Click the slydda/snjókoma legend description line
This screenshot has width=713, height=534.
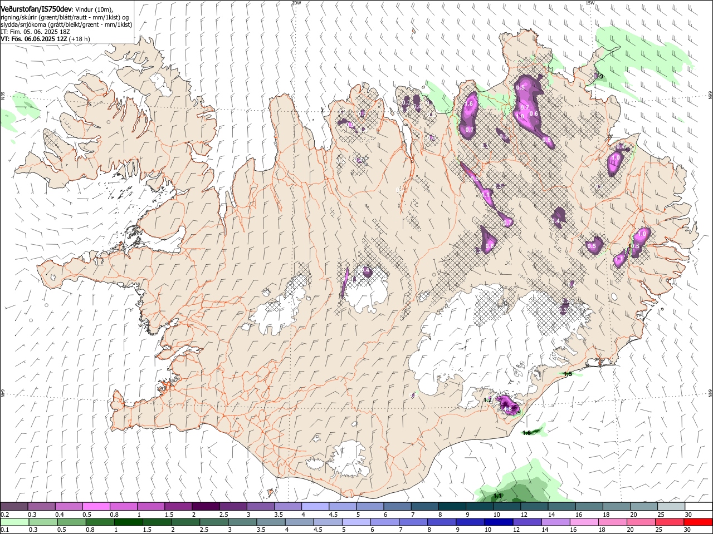pyautogui.click(x=66, y=24)
